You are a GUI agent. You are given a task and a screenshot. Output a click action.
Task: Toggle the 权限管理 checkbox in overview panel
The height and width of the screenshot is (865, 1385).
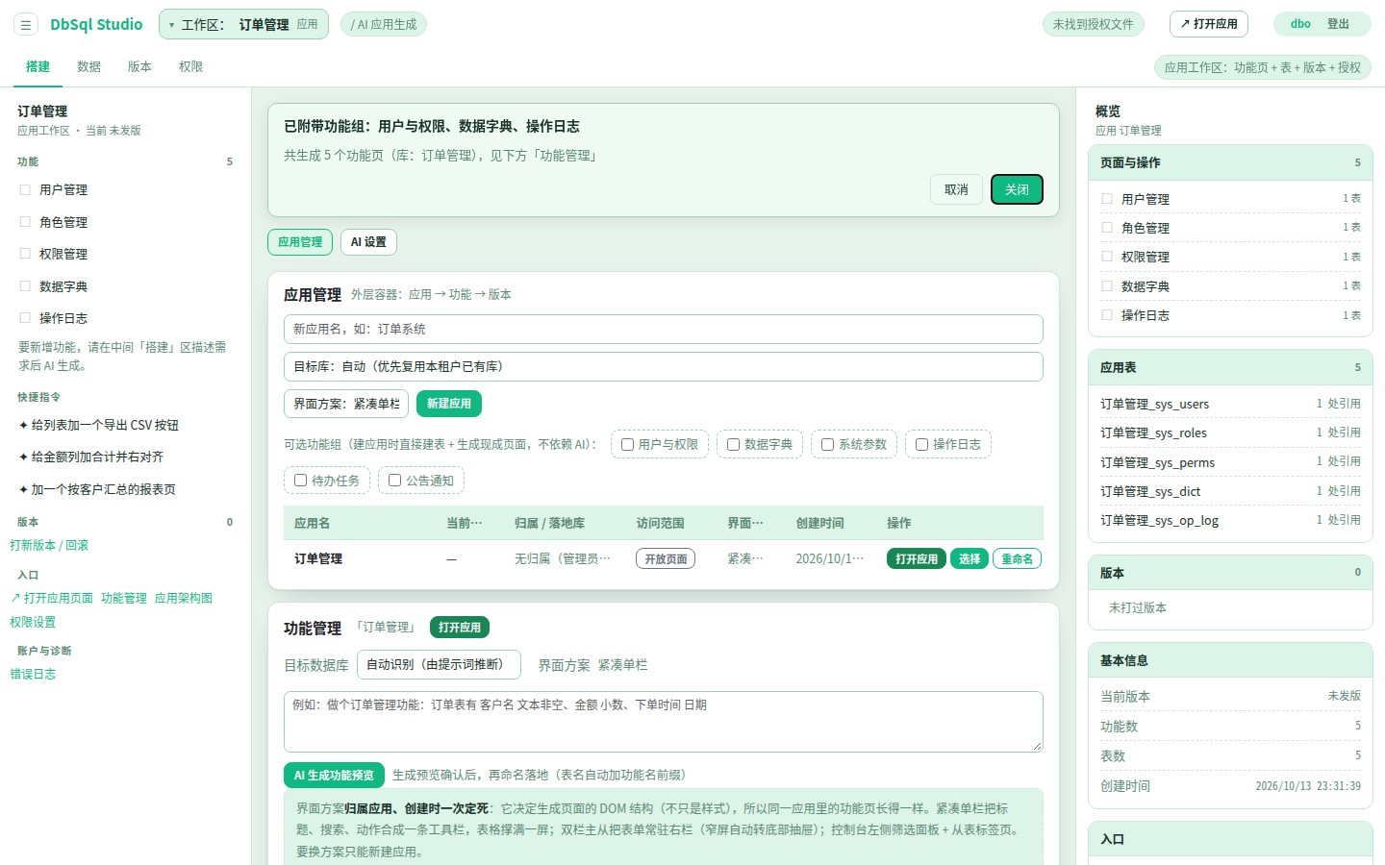pyautogui.click(x=1107, y=257)
